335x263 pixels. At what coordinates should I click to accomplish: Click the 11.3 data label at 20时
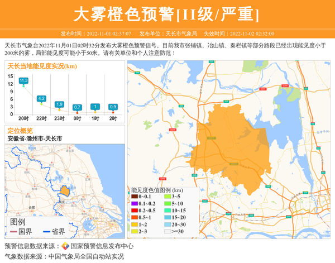tap(23, 81)
